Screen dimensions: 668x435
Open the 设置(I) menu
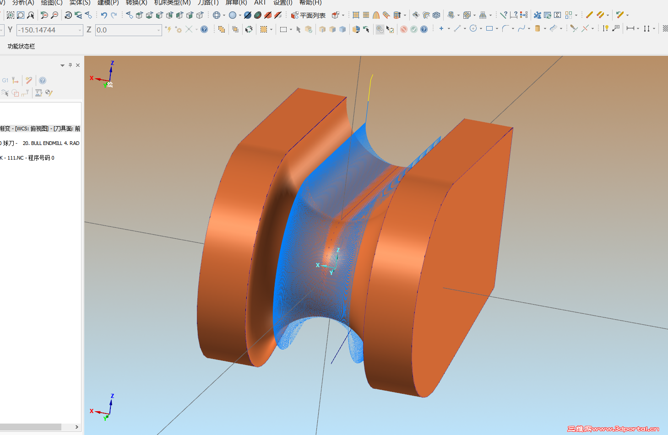click(x=283, y=3)
